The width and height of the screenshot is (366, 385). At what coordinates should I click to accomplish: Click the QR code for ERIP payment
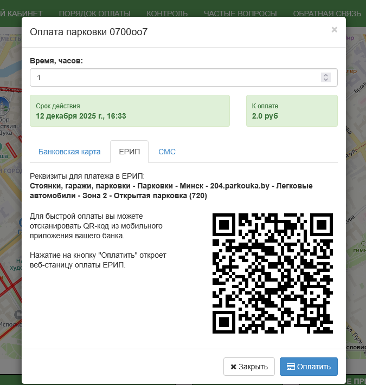272,273
